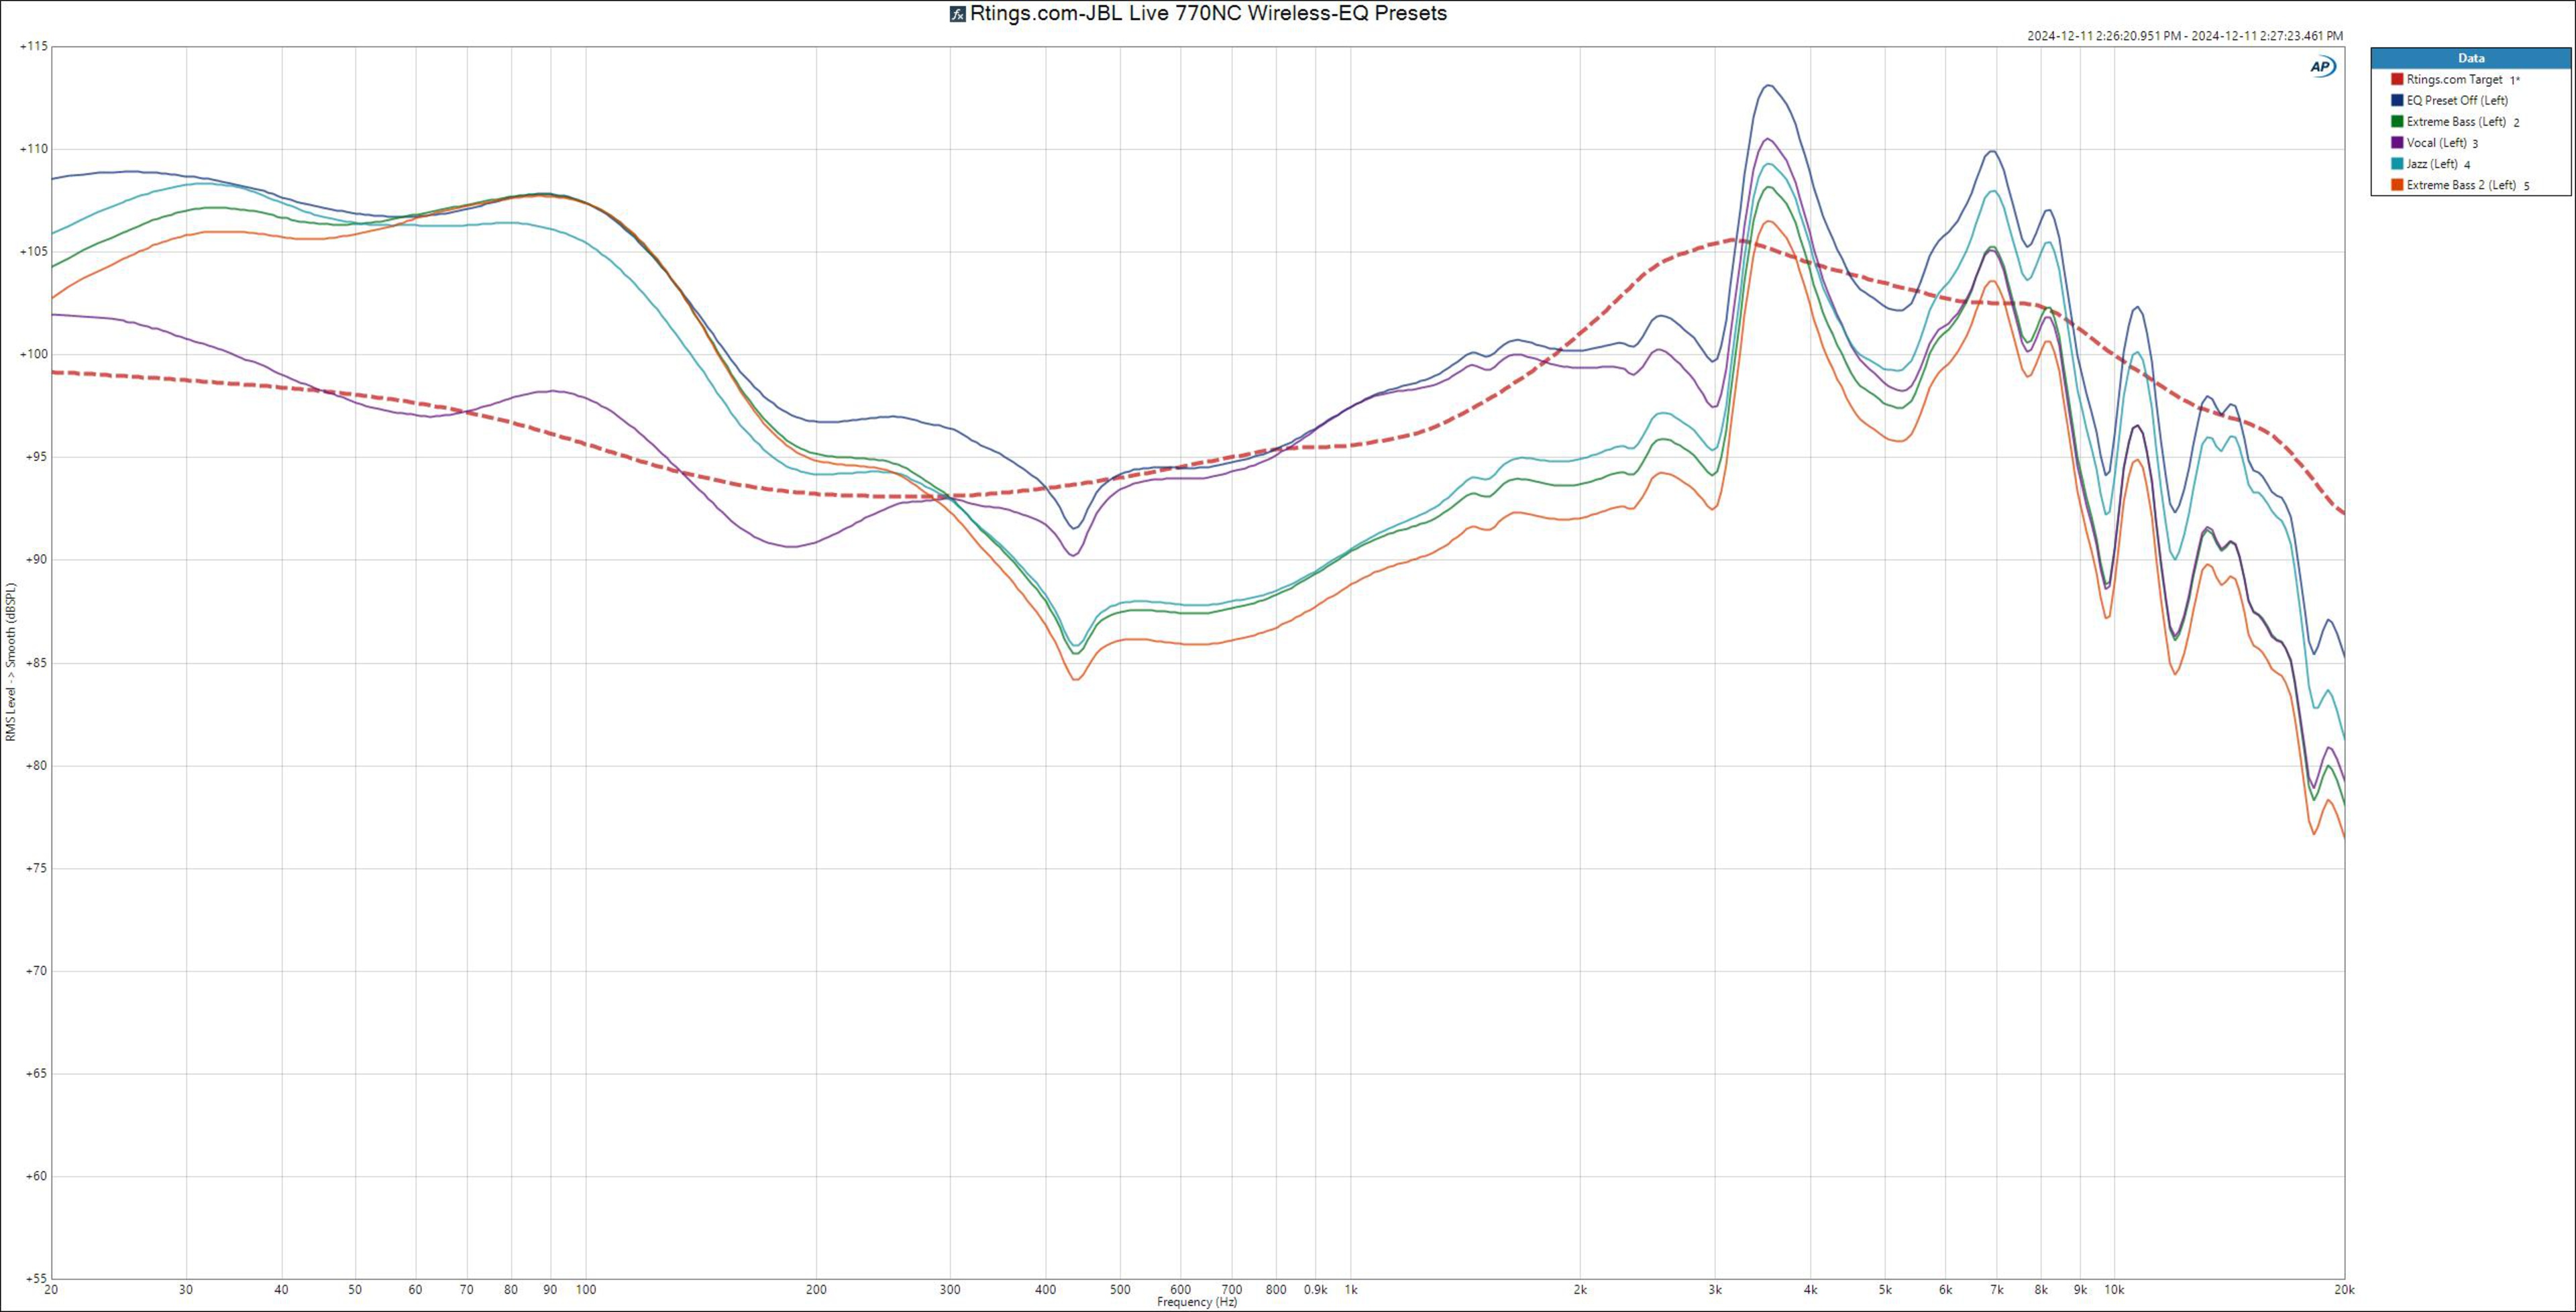Select the EQ Preset Off (Left) label
Screen dimensions: 2576x1312
2457,100
